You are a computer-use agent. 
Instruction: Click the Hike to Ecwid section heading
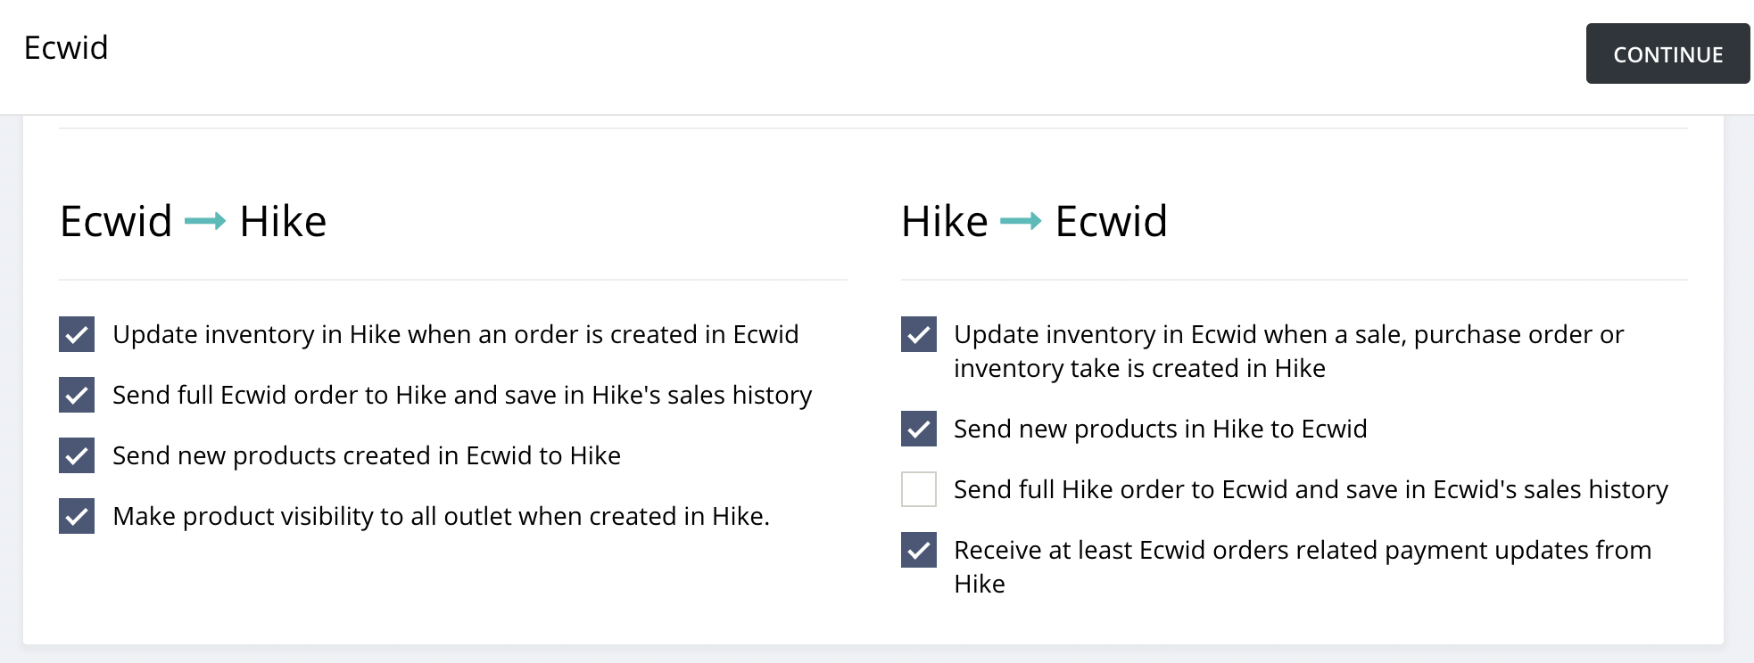(x=1034, y=221)
